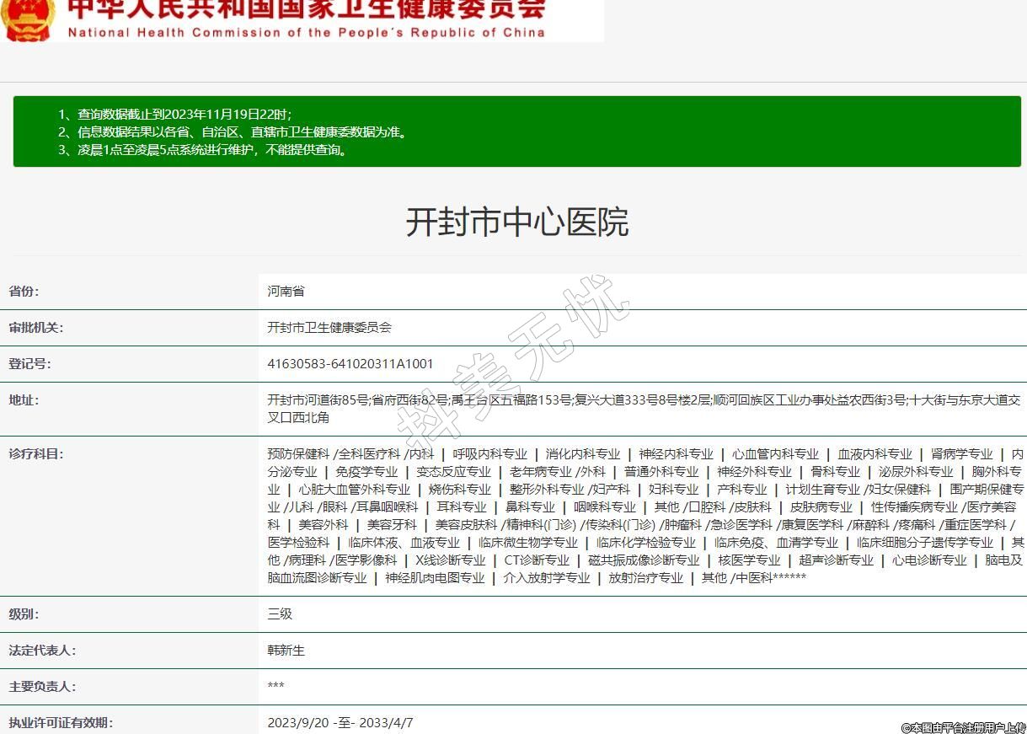
Task: Click the 级别 row label
Action: pyautogui.click(x=24, y=614)
